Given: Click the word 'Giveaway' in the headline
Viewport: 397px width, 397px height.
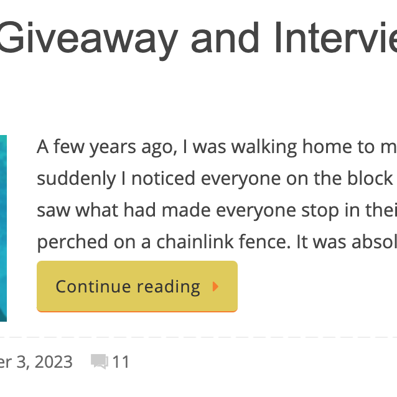Looking at the screenshot, I should click(x=88, y=39).
